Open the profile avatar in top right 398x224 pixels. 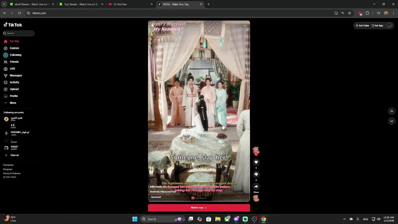coord(389,26)
